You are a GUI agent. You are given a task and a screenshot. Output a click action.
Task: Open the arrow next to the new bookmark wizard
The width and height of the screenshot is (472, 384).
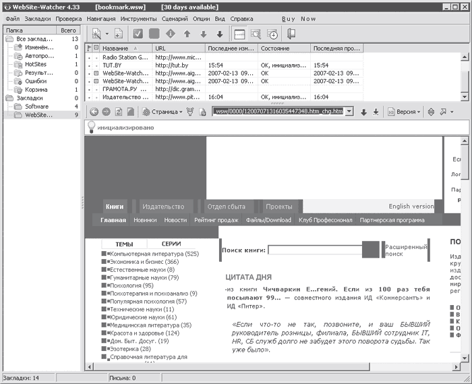(107, 34)
